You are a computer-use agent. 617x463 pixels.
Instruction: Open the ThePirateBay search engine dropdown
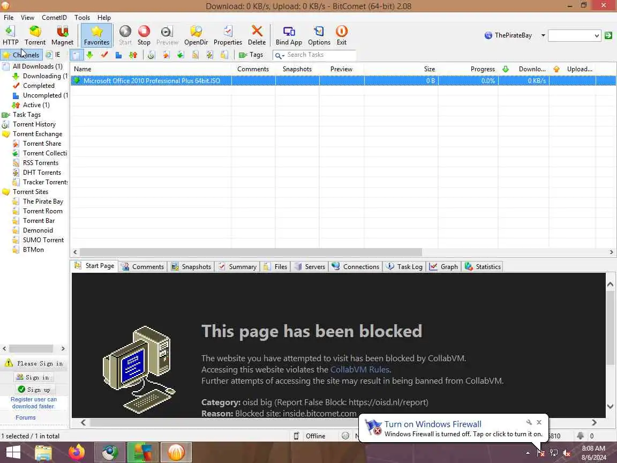click(543, 35)
